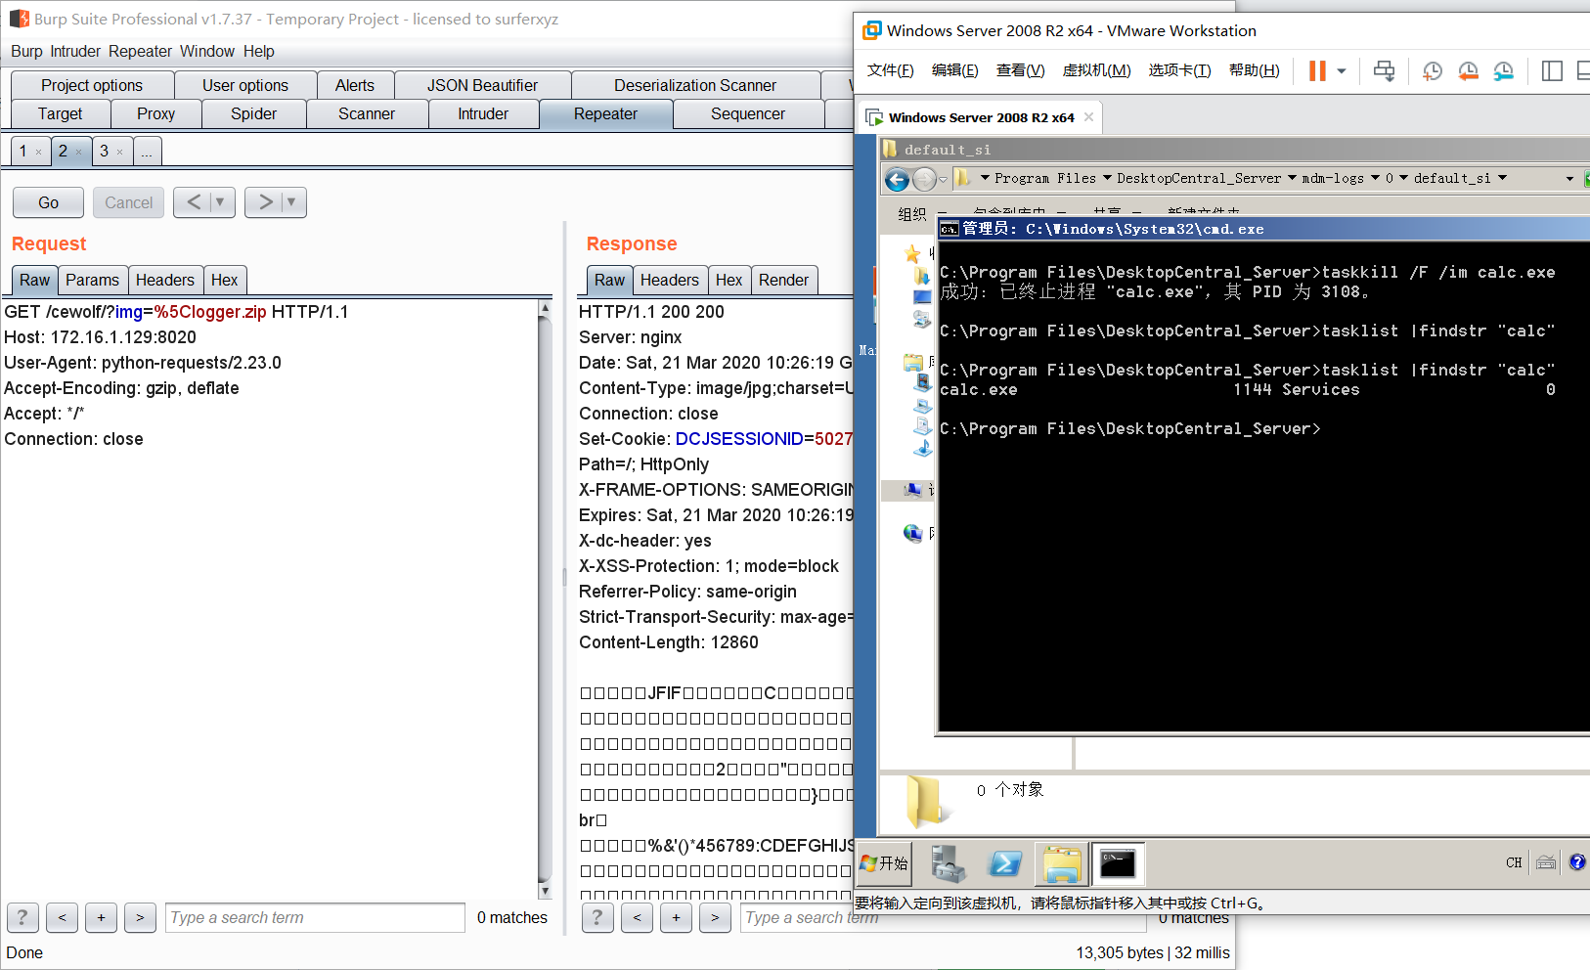Click DesktopCentral_Server in the Explorer breadcrumb
Screen dimensions: 1590x970
point(1199,178)
